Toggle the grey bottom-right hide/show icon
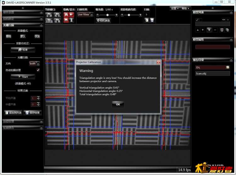The width and height of the screenshot is (236, 175). pyautogui.click(x=71, y=20)
